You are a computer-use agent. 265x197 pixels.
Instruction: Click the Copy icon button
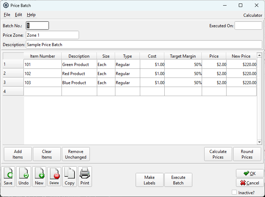coord(70,176)
